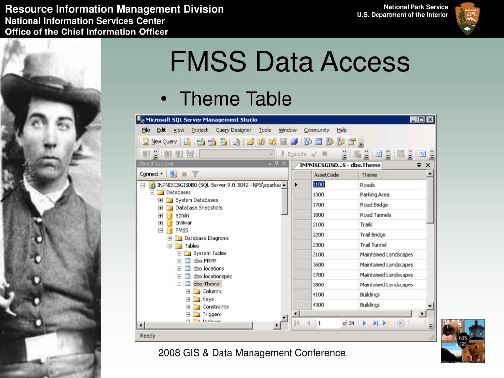Expand the System Databases folder
This screenshot has height=378, width=504.
coord(161,200)
